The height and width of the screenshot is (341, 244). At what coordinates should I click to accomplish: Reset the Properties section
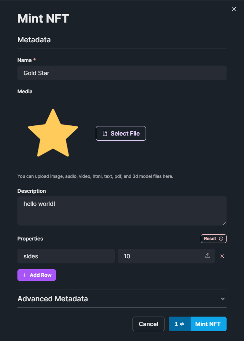[x=213, y=239]
